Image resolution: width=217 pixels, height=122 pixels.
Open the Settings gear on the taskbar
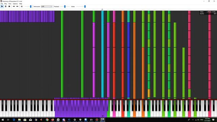[x=75, y=120]
